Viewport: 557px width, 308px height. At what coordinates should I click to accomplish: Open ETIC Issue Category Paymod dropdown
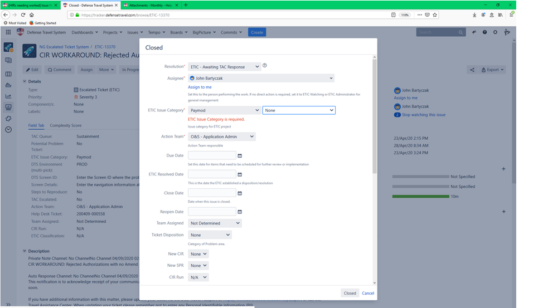pos(224,110)
